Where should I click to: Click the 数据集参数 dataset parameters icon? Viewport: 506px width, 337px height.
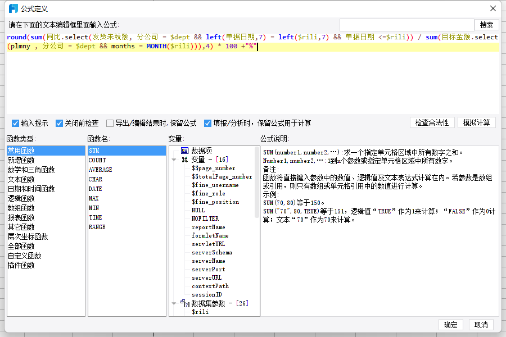(184, 303)
